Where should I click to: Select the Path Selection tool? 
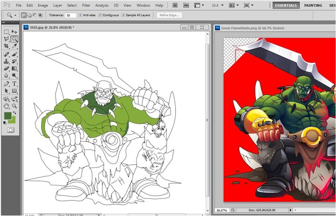click(7, 91)
